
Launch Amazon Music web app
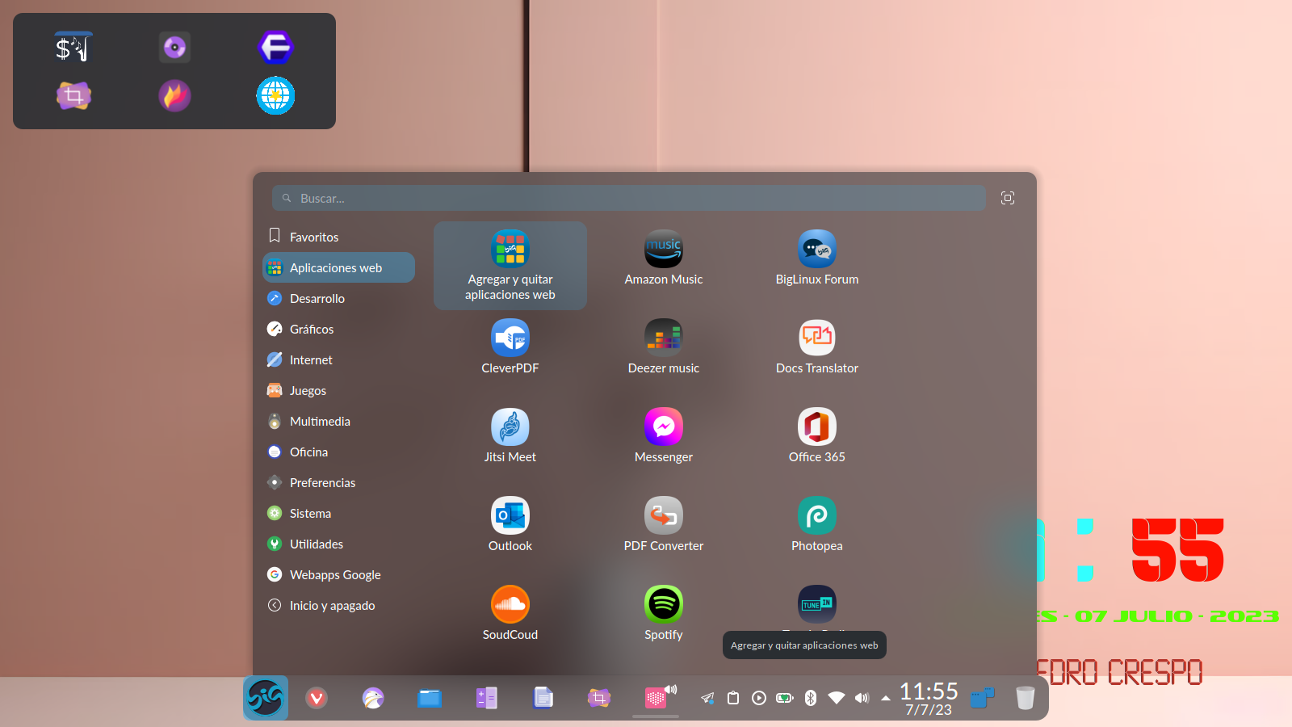click(x=664, y=258)
